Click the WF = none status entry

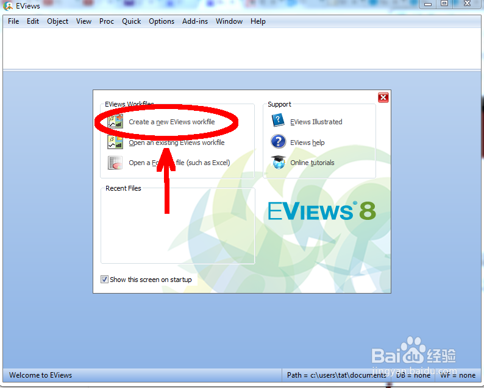(x=457, y=375)
